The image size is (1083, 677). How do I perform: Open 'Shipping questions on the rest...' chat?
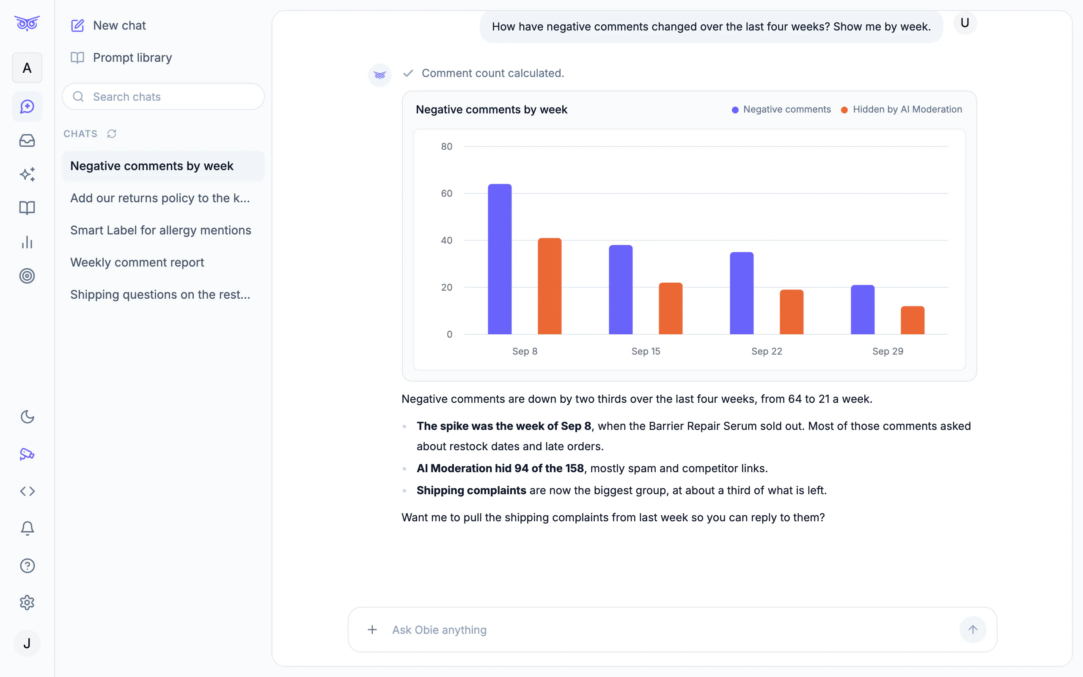(163, 294)
